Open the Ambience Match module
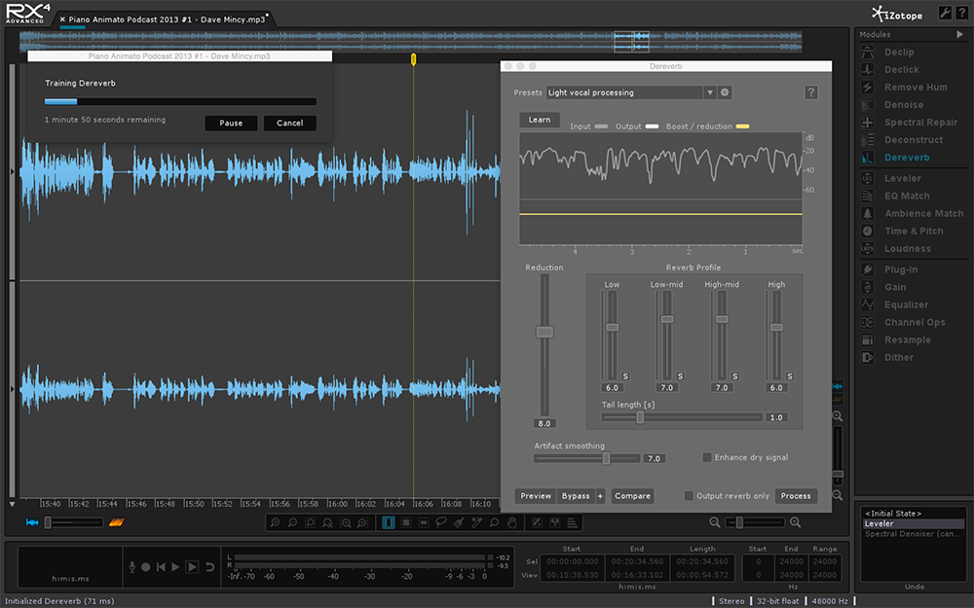Viewport: 974px width, 608px height. click(923, 213)
